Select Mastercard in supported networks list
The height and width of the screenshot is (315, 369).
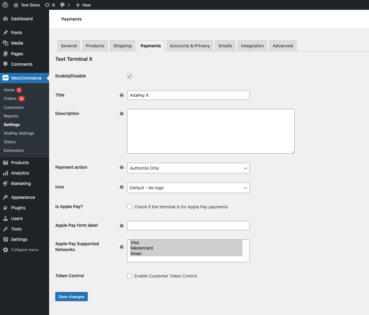tap(186, 248)
